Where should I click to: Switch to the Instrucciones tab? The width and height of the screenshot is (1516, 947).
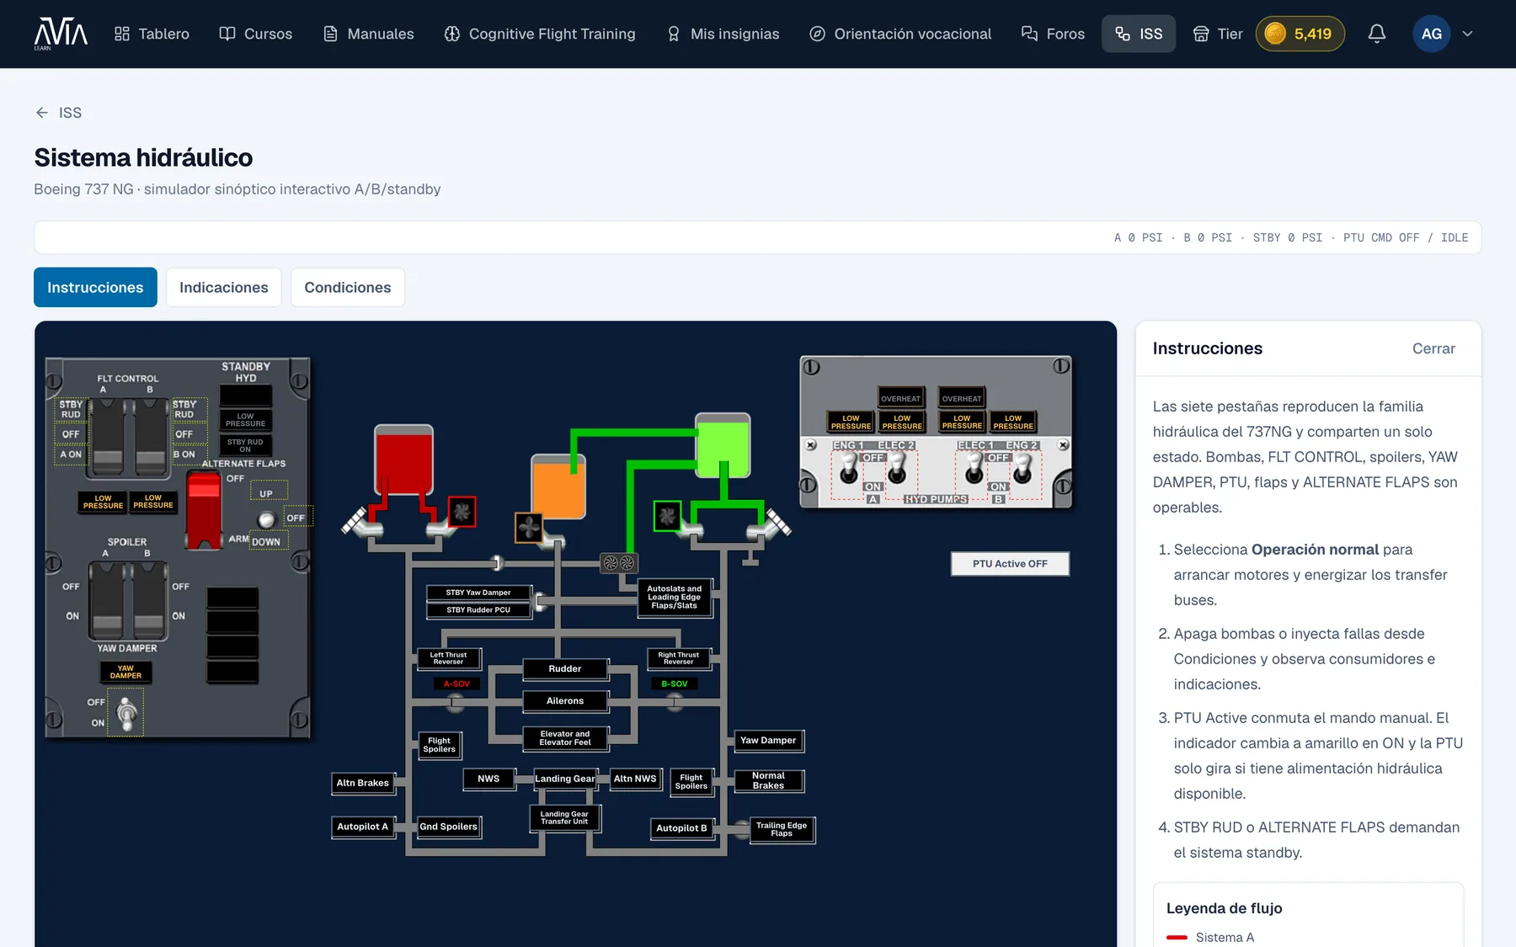click(95, 287)
